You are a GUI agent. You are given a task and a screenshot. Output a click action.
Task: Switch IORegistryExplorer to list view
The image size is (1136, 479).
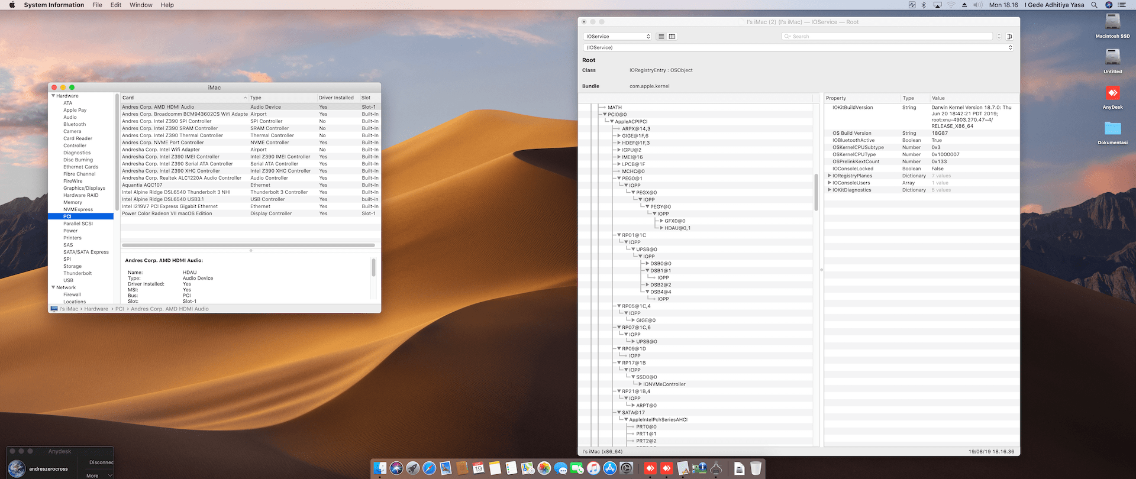(661, 37)
